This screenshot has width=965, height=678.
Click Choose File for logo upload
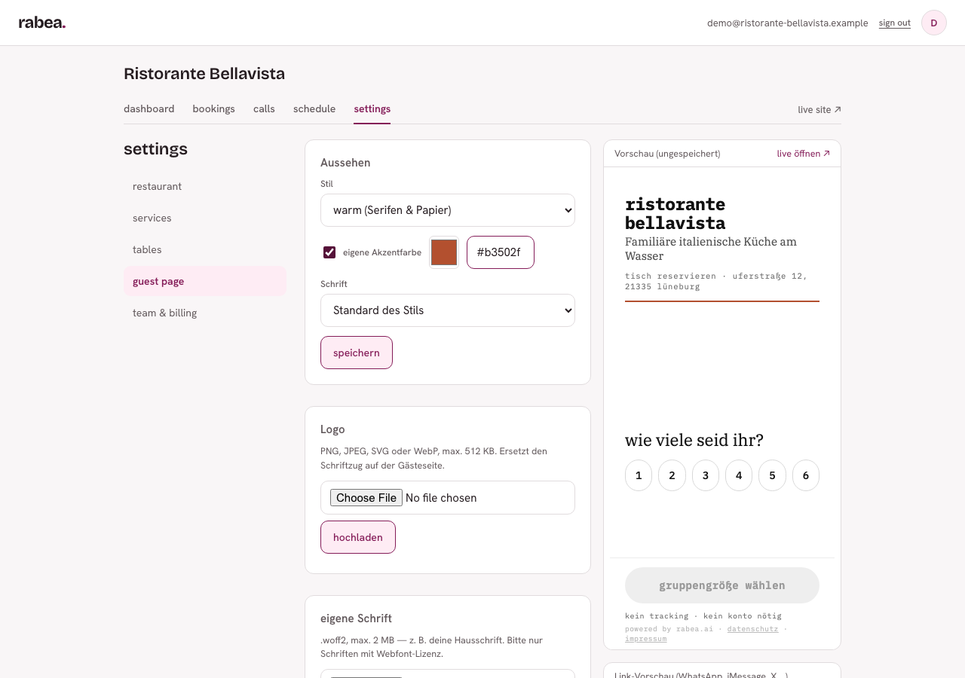(x=366, y=498)
